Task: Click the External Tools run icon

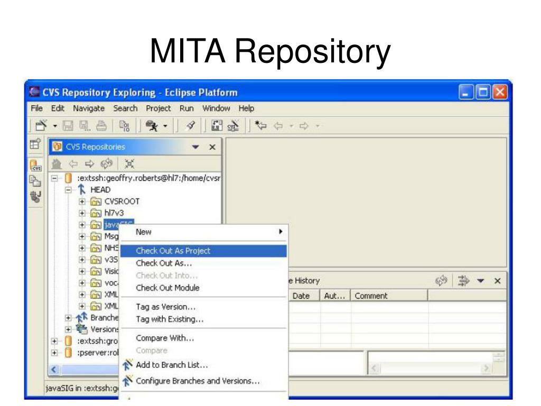Action: (x=152, y=126)
